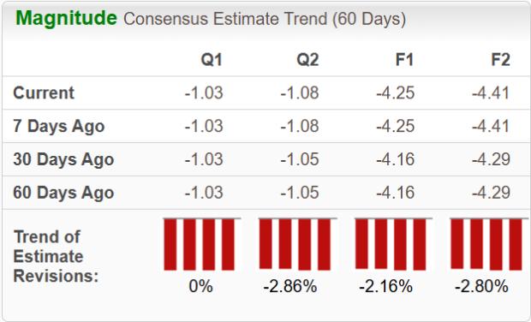Click the -2.16% revision value
Screen dimensions: 531x322
[x=385, y=286]
